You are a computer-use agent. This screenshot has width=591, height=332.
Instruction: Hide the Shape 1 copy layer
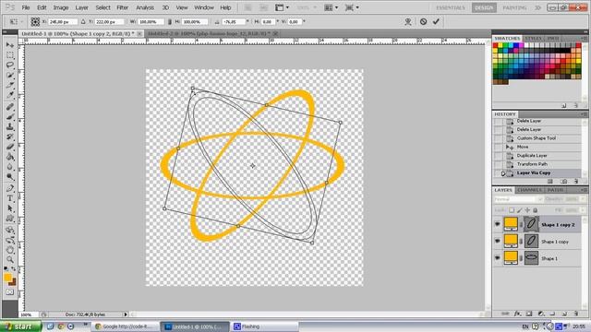coord(498,242)
